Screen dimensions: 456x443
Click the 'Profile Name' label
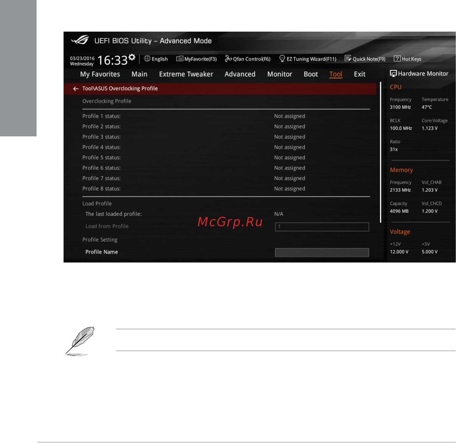click(101, 252)
